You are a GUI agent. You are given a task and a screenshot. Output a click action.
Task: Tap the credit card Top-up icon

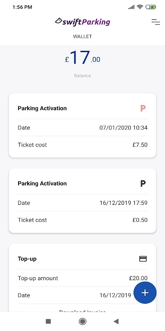point(143,259)
